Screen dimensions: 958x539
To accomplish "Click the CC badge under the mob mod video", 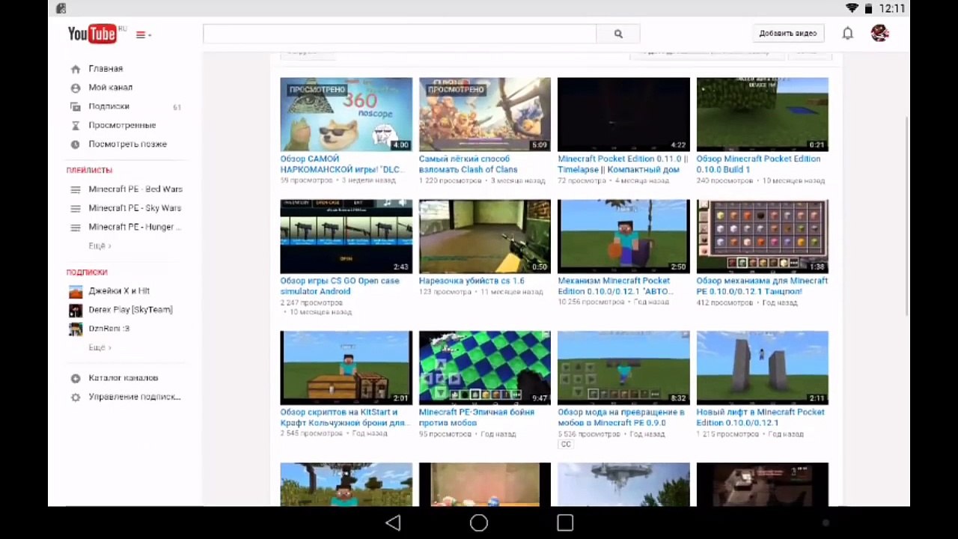I will tap(566, 444).
